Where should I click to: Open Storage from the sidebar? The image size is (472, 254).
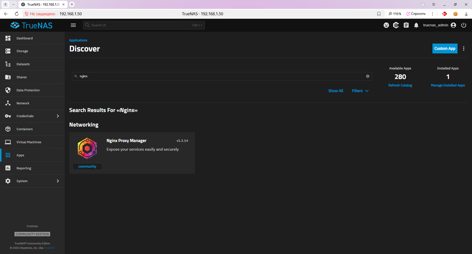click(32, 51)
